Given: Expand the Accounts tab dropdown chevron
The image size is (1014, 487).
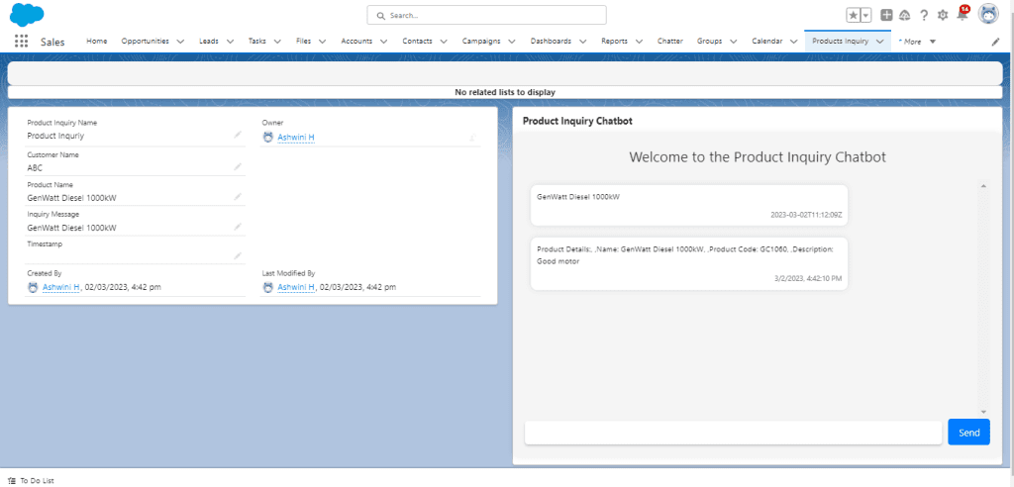Looking at the screenshot, I should click(383, 42).
